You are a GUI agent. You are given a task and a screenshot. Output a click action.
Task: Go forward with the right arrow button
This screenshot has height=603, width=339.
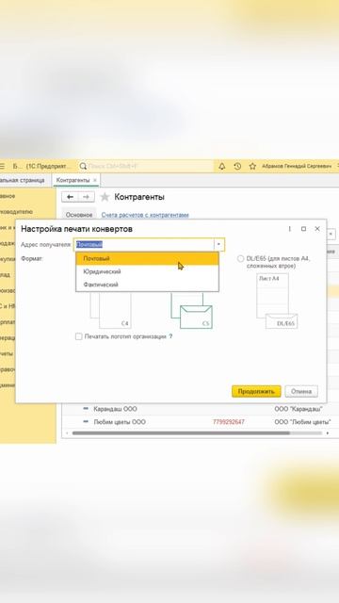[86, 197]
